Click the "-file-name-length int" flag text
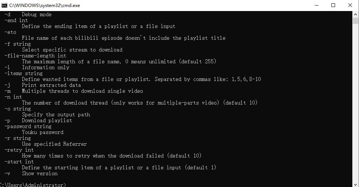Image resolution: width=359 pixels, height=187 pixels. click(35, 56)
